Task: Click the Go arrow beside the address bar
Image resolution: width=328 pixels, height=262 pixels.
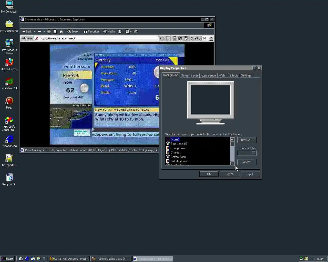Action: [162, 38]
